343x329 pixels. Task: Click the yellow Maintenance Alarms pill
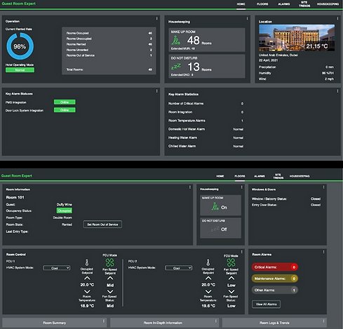point(275,278)
